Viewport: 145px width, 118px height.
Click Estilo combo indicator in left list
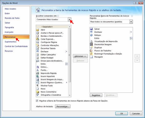[x=66, y=64]
